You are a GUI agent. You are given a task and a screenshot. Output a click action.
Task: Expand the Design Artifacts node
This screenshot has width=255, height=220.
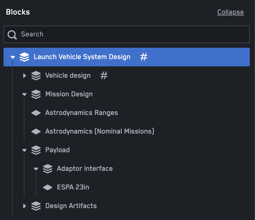[25, 206]
